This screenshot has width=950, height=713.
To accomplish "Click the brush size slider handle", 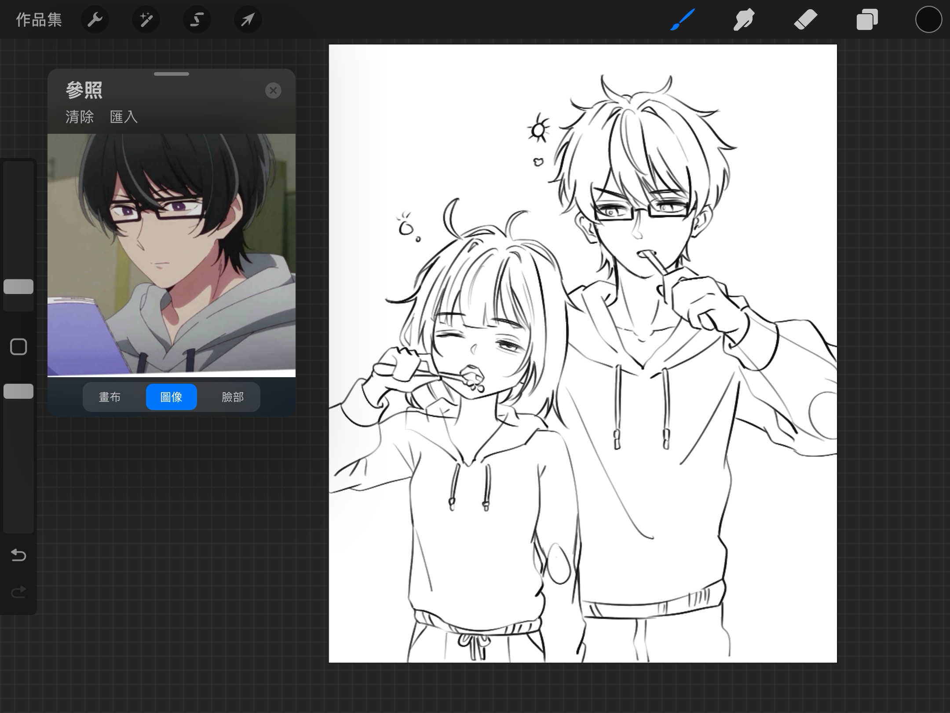I will [x=18, y=287].
